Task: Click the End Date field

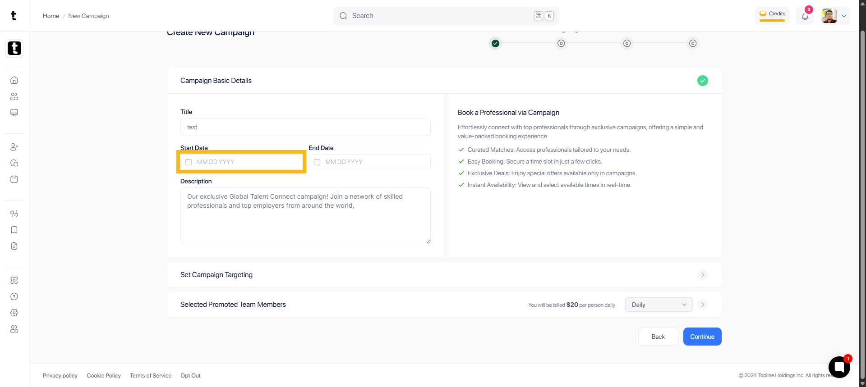Action: (x=369, y=162)
